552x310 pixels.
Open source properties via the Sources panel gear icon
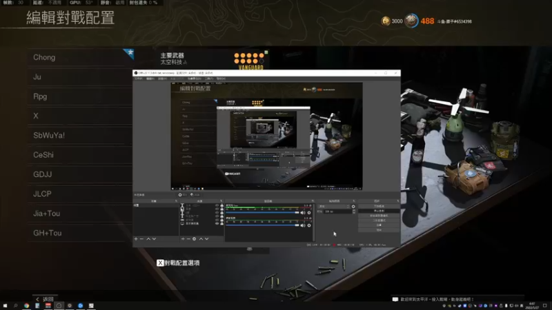coord(194,239)
